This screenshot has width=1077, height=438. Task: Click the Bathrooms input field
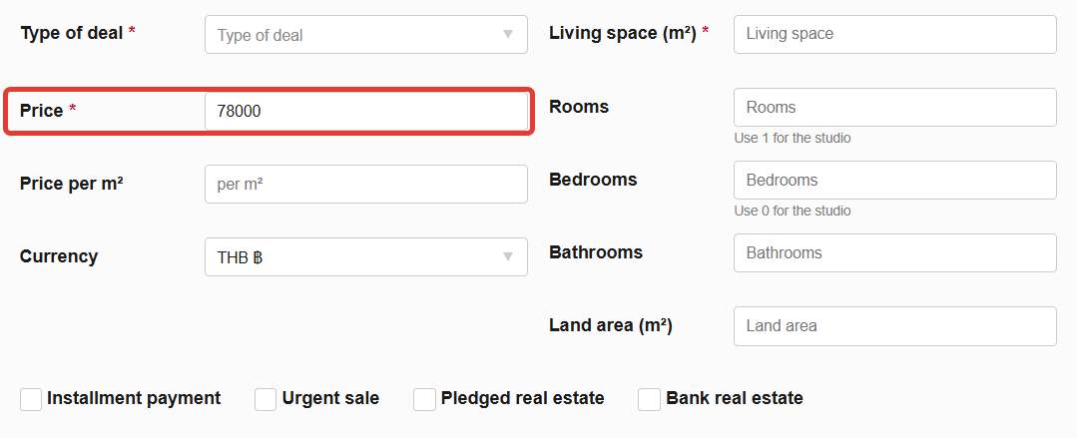(x=894, y=252)
